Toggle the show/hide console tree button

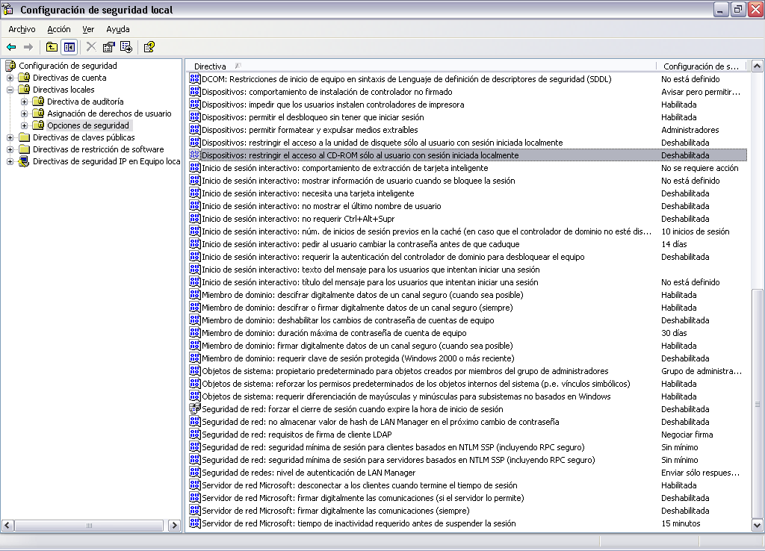tap(69, 47)
